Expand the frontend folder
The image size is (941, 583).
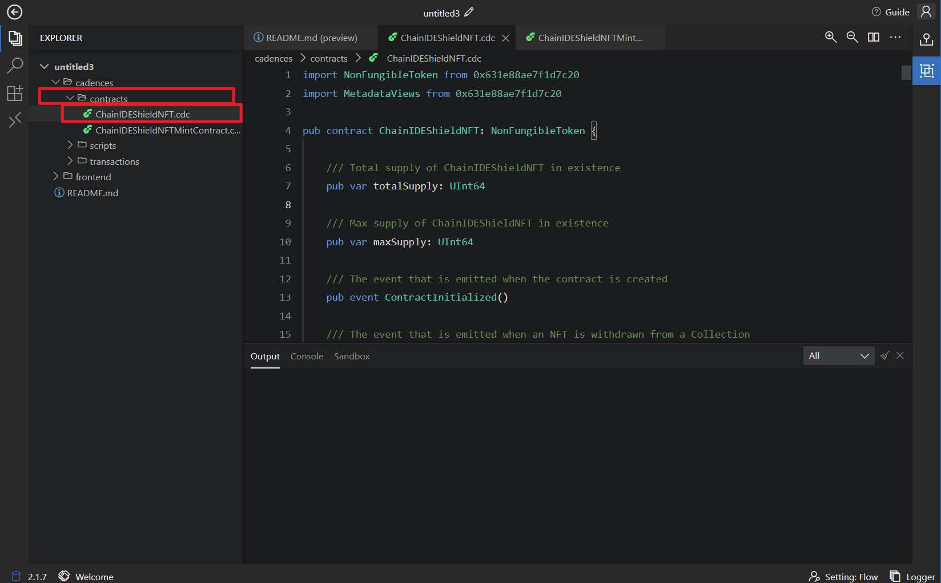coord(93,177)
